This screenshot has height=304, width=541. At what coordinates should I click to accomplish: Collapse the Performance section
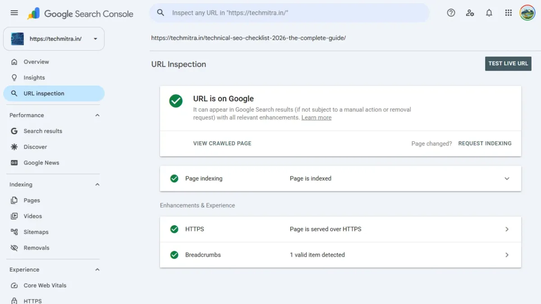point(97,115)
